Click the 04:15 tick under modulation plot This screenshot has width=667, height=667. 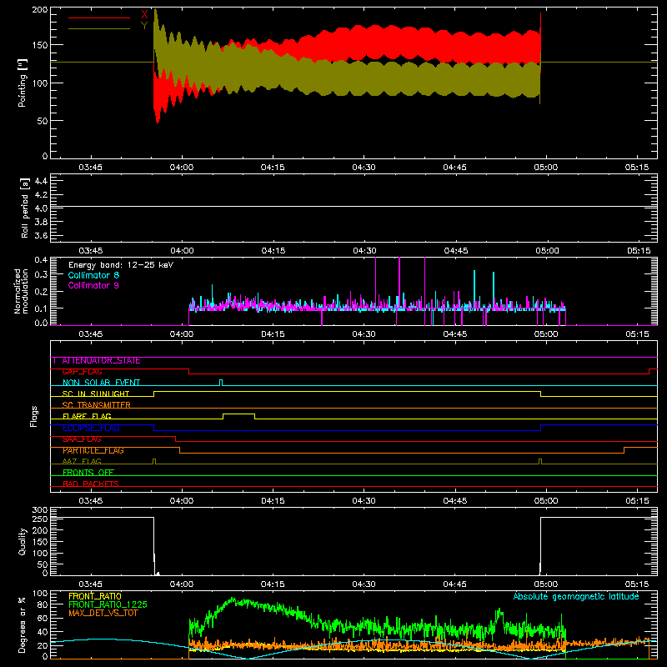tap(273, 334)
